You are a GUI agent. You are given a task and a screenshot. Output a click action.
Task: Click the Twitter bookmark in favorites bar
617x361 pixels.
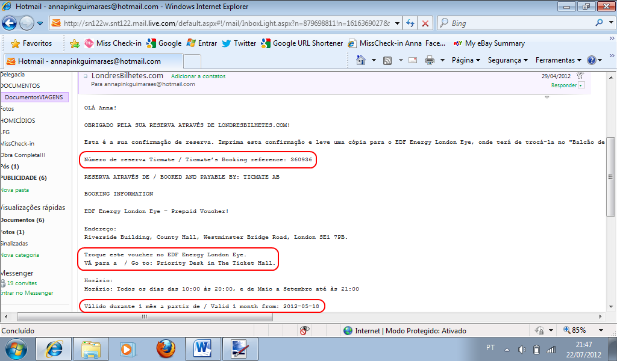click(239, 43)
